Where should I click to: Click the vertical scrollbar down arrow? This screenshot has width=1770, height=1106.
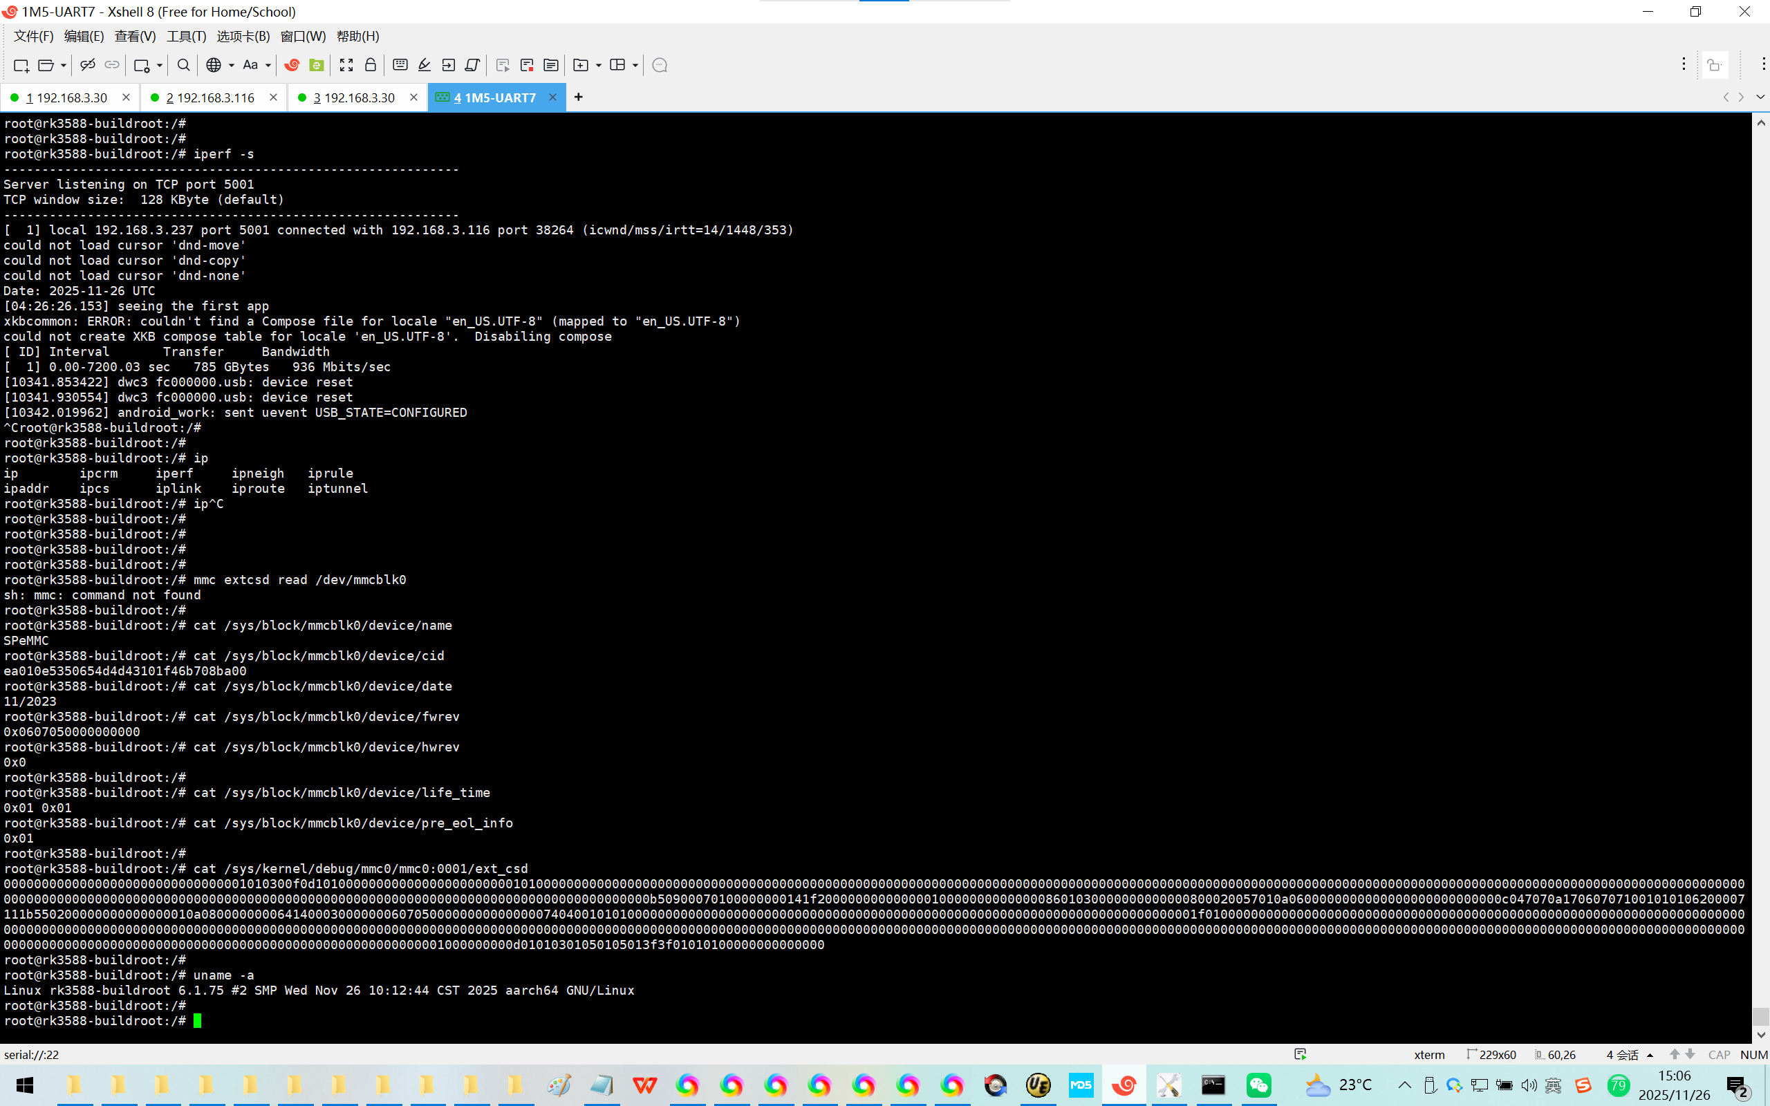1761,1034
